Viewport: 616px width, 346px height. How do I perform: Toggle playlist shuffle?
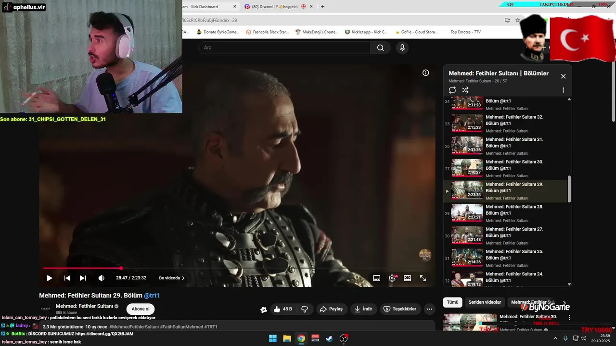(465, 90)
